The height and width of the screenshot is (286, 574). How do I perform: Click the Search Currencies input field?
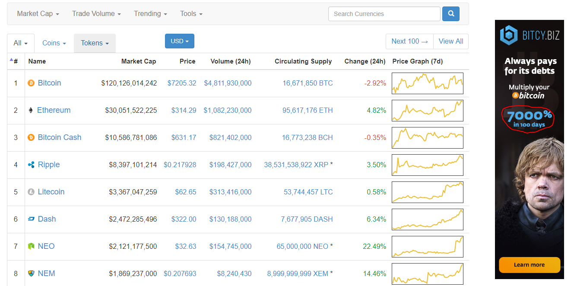pyautogui.click(x=384, y=14)
